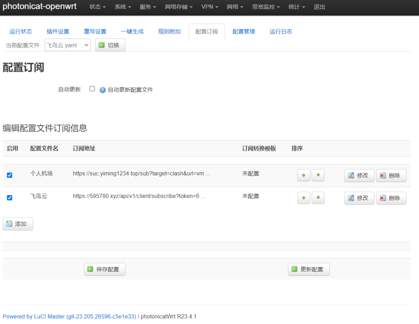This screenshot has width=419, height=324.
Task: Edit the 个人机场 subscription entry
Action: [359, 175]
